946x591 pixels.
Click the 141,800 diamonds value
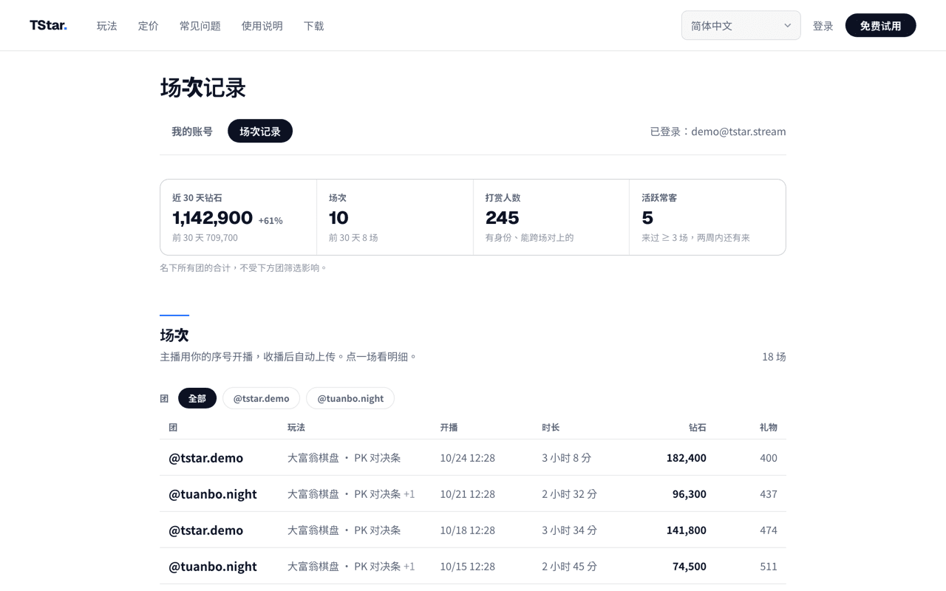pos(687,530)
